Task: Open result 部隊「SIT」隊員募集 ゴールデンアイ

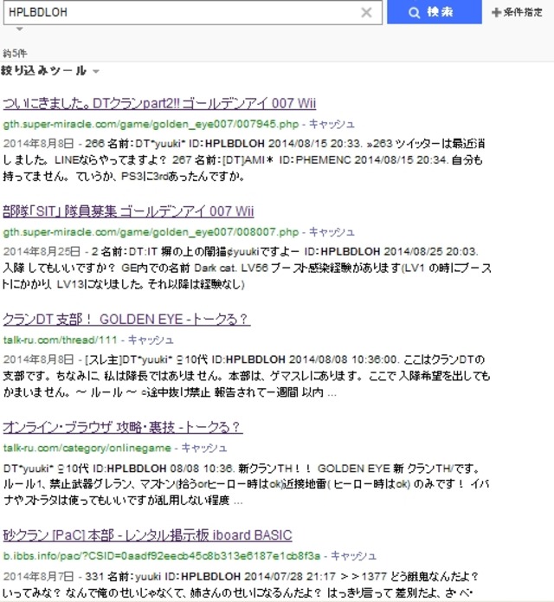Action: [128, 212]
